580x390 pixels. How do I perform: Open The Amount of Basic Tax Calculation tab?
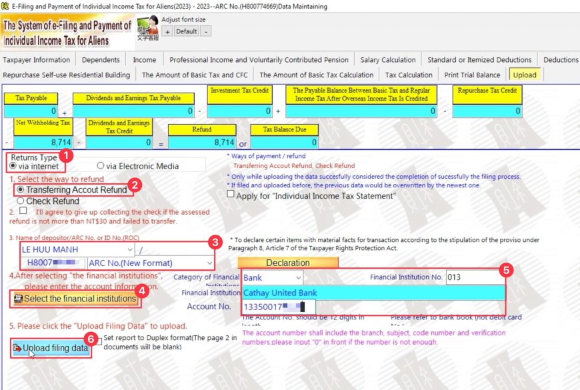click(316, 75)
